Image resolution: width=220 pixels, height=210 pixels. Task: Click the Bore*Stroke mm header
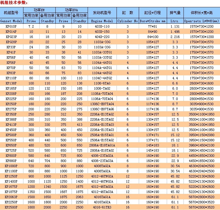(153, 21)
